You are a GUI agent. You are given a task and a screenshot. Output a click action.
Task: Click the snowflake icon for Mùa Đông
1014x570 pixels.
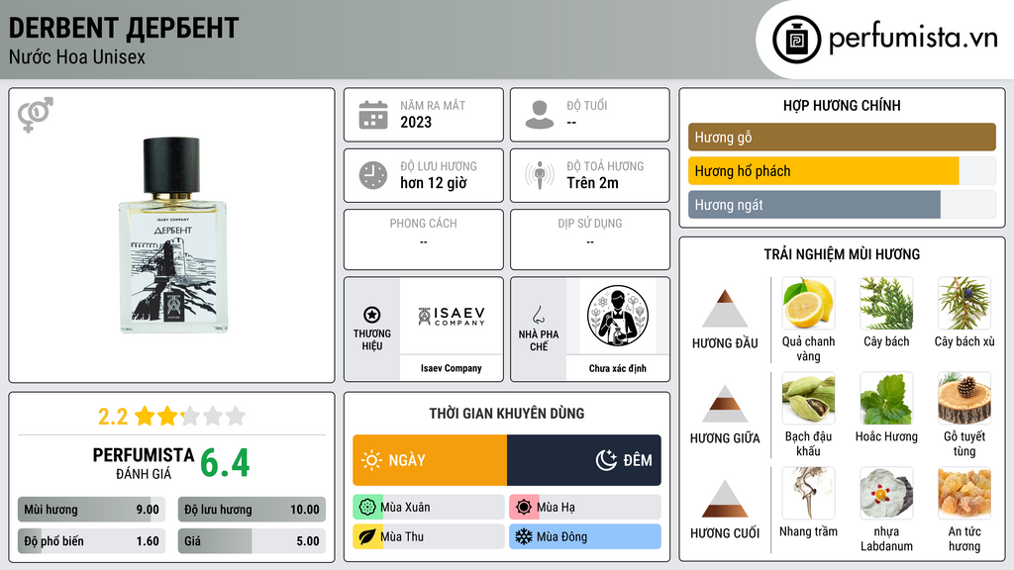click(524, 536)
